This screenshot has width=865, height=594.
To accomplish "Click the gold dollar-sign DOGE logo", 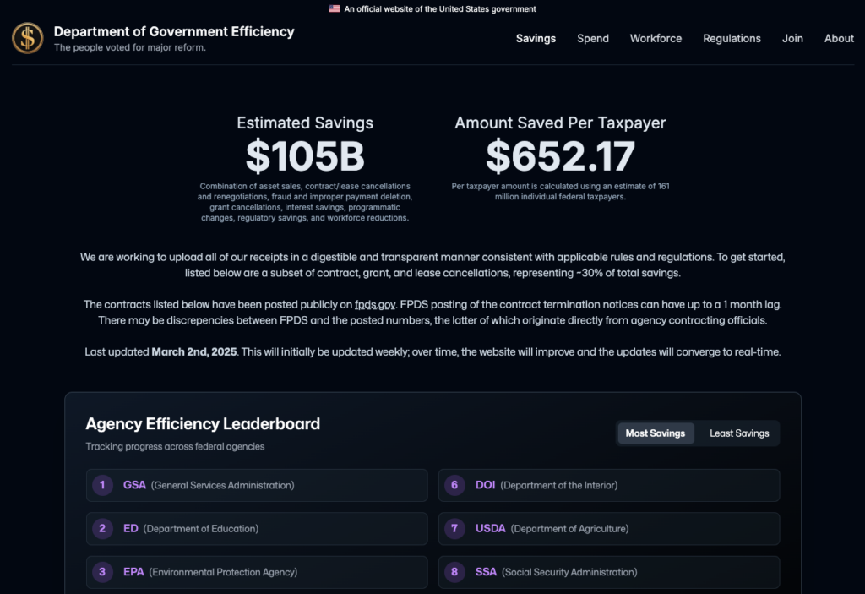I will click(x=28, y=38).
